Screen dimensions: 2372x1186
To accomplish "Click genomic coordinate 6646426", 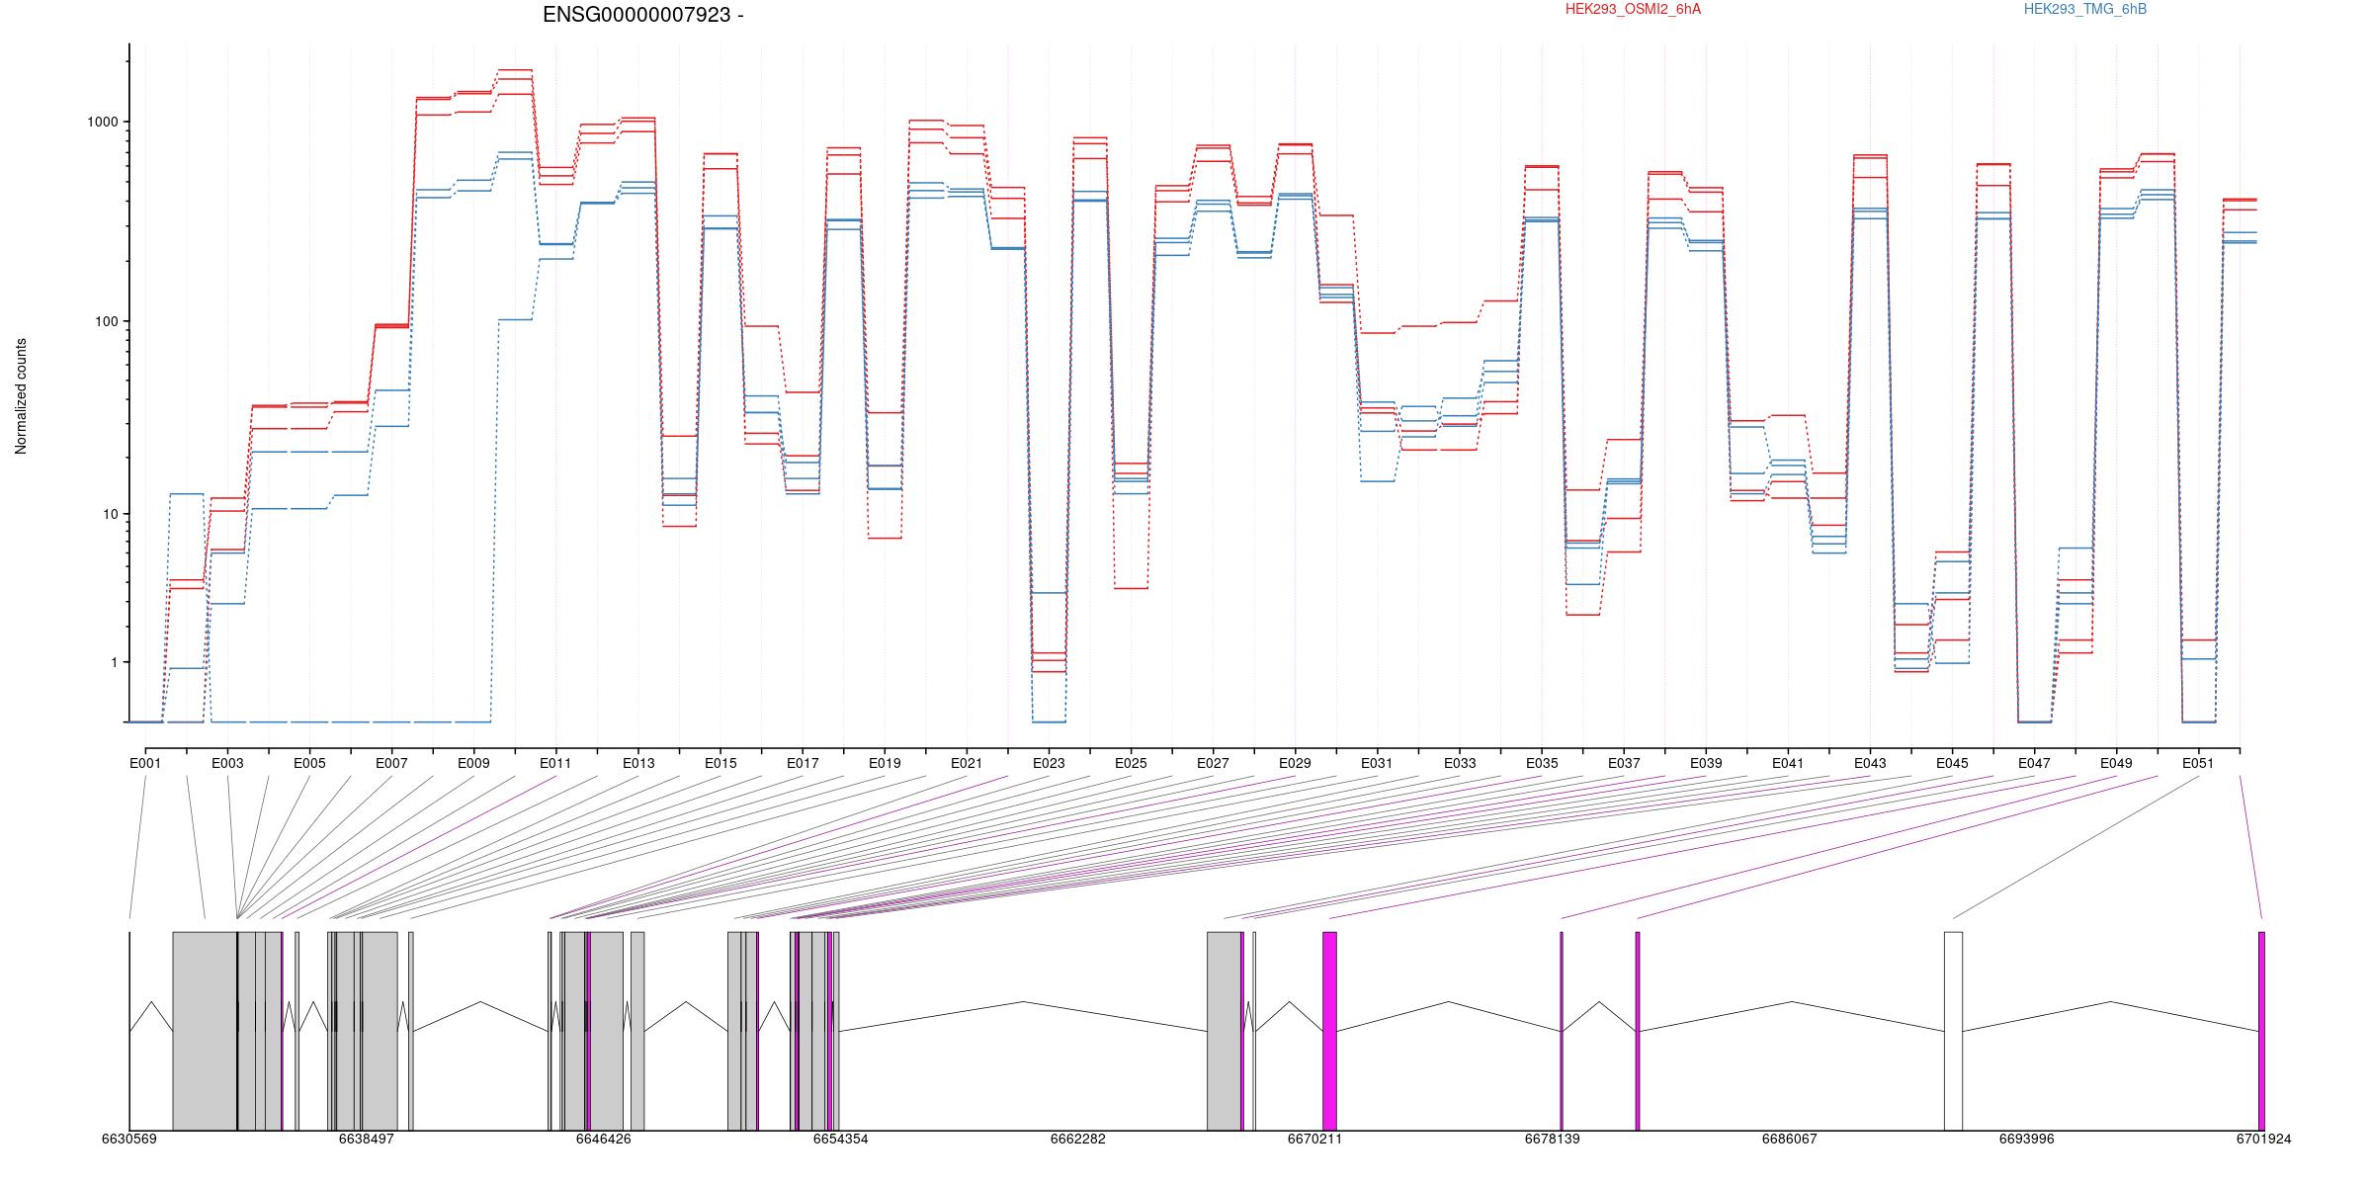I will pyautogui.click(x=604, y=1139).
